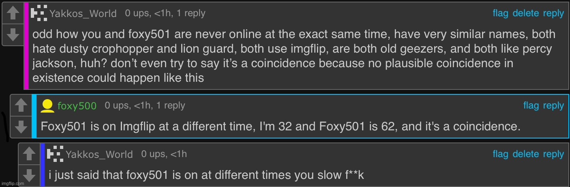
Task: Flag foxy500's comment
Action: 531,106
